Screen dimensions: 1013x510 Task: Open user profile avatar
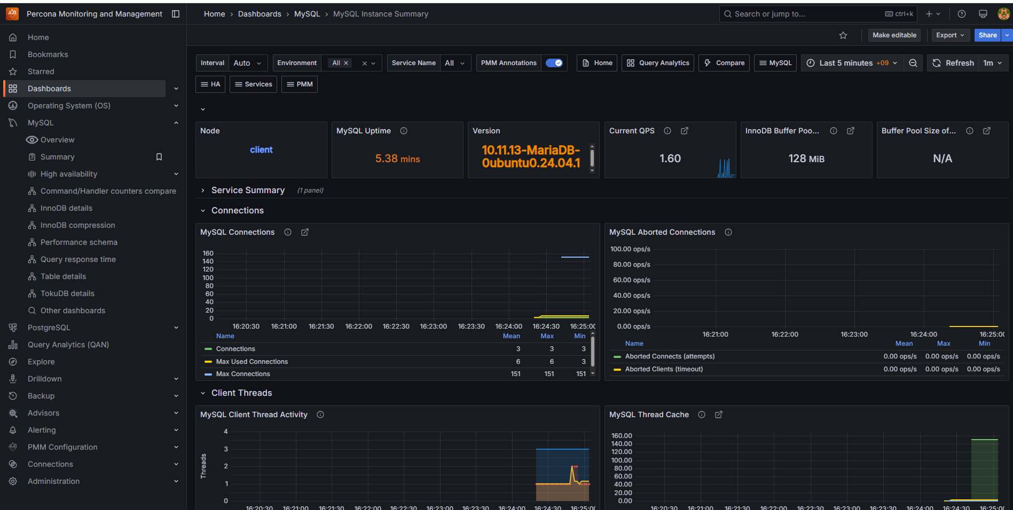point(1003,14)
